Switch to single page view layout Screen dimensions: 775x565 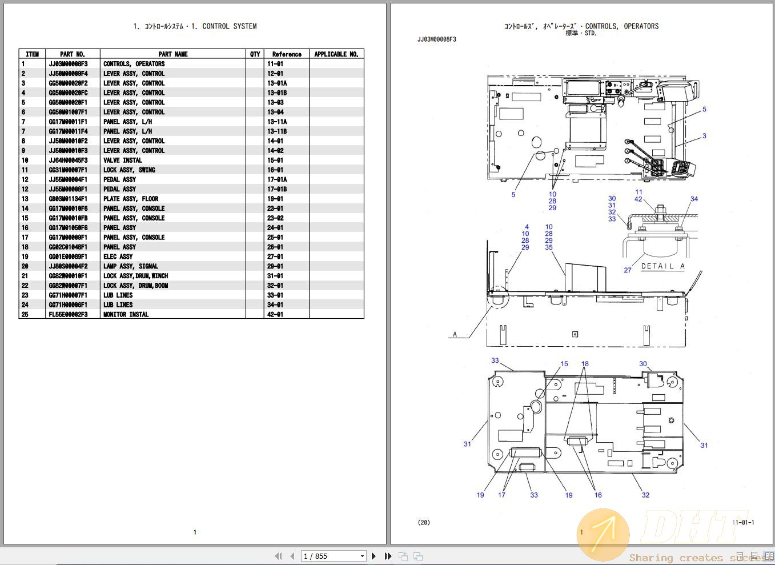coord(740,556)
